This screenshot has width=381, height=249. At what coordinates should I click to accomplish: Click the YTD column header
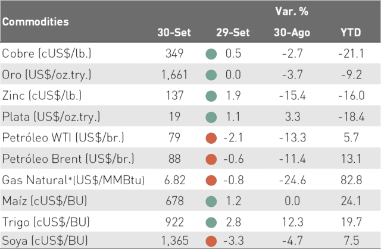coord(351,33)
